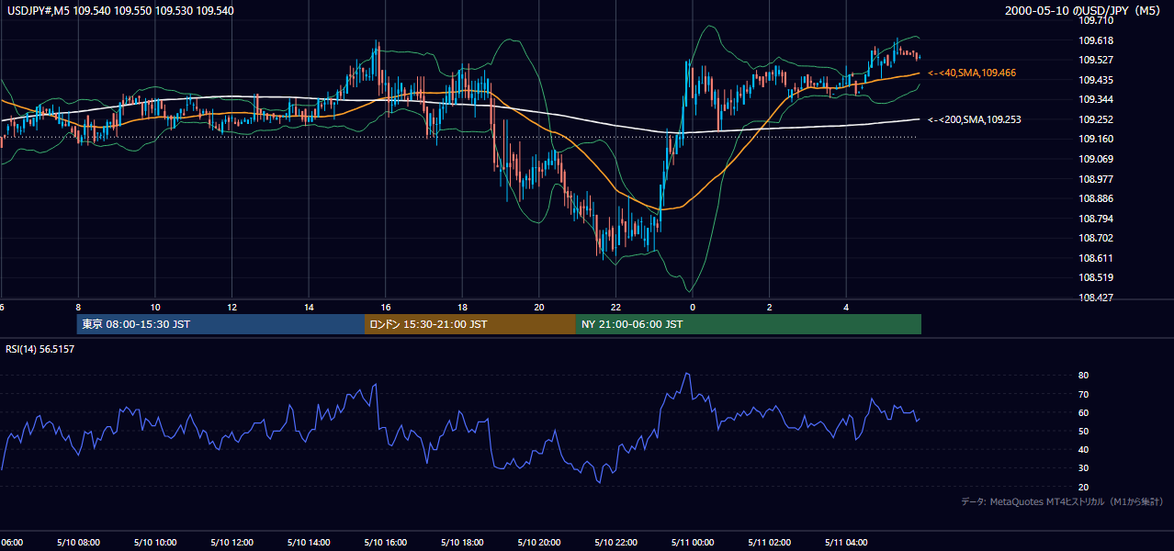The width and height of the screenshot is (1174, 551).
Task: Click price scale value 109.069
Action: point(1096,159)
